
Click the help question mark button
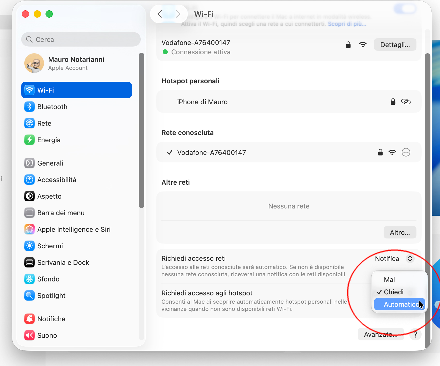click(x=415, y=334)
